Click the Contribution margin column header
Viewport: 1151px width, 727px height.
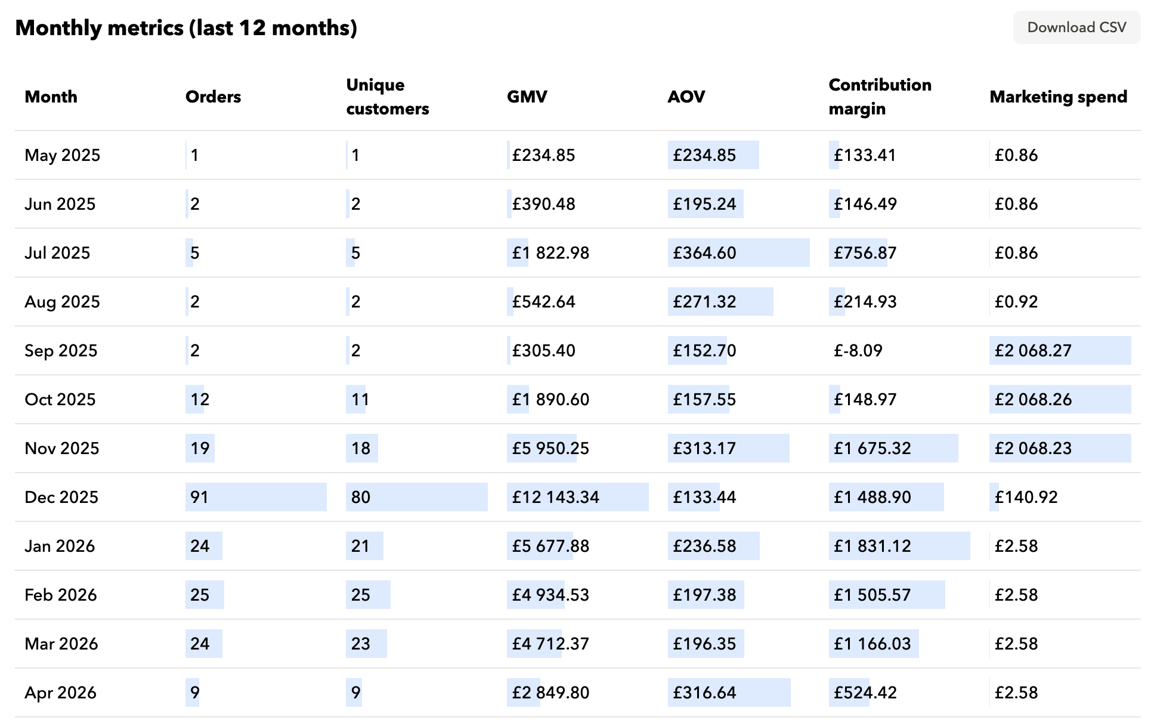point(880,97)
